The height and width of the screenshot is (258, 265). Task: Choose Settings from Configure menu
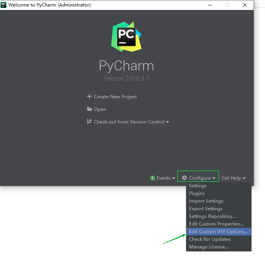219,186
